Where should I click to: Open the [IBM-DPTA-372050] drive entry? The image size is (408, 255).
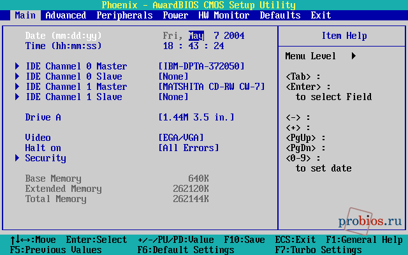[201, 66]
